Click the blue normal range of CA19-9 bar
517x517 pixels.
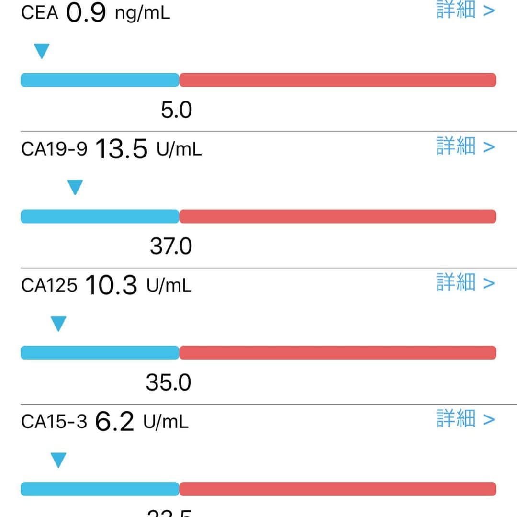(x=100, y=216)
